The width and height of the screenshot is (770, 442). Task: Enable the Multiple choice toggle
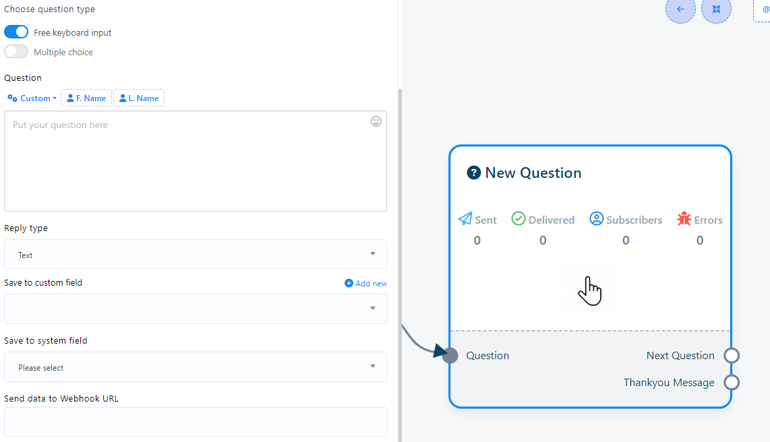pyautogui.click(x=16, y=52)
